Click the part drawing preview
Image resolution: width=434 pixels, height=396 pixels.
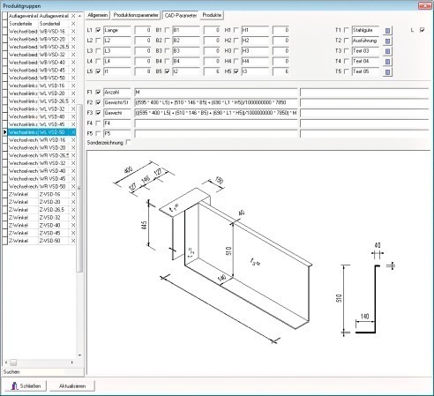point(258,263)
